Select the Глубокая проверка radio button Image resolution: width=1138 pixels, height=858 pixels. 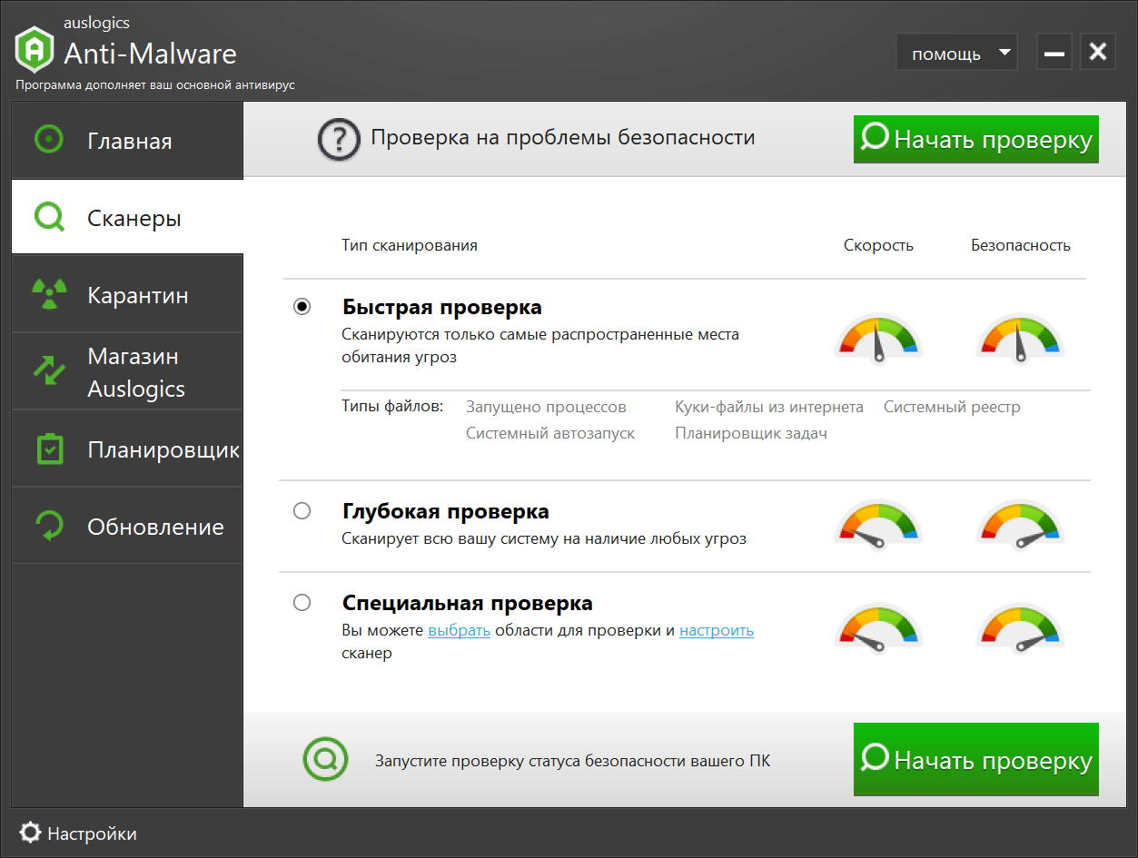click(x=302, y=511)
